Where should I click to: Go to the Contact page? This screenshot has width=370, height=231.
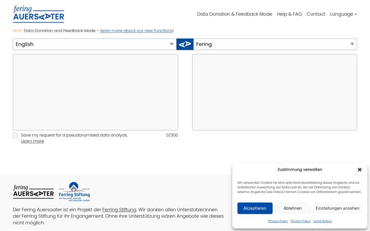pos(316,14)
